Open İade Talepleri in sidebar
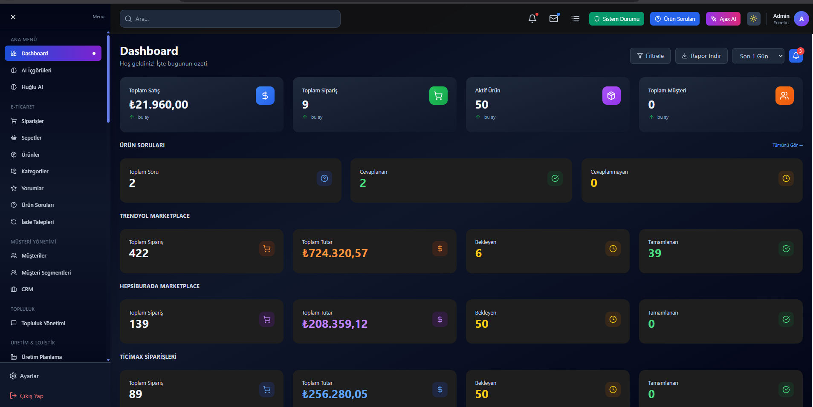The width and height of the screenshot is (813, 407). pyautogui.click(x=38, y=222)
